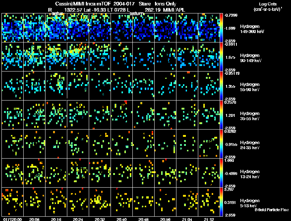Open the 149-360 keV image panel at 21:04
291x221 pixels.
point(187,28)
